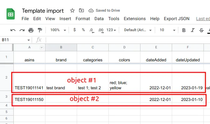Toggle bold formatting
Viewport: 210px width, 124px height.
pyautogui.click(x=184, y=30)
